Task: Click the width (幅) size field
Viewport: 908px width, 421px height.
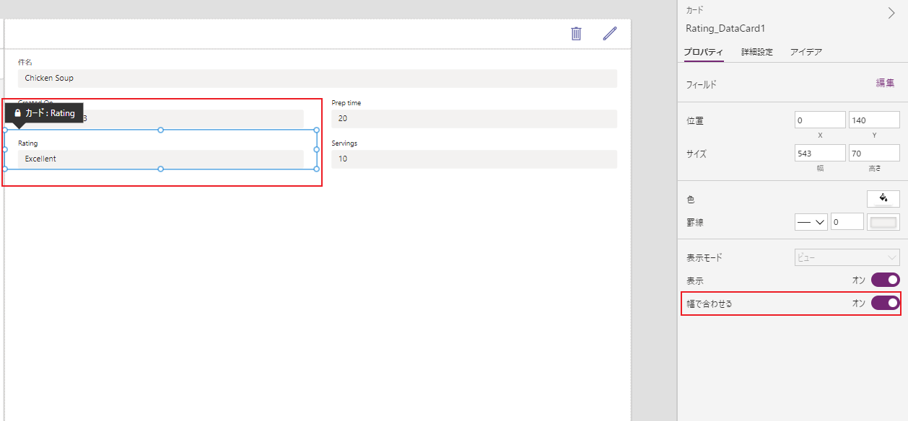Action: [820, 153]
